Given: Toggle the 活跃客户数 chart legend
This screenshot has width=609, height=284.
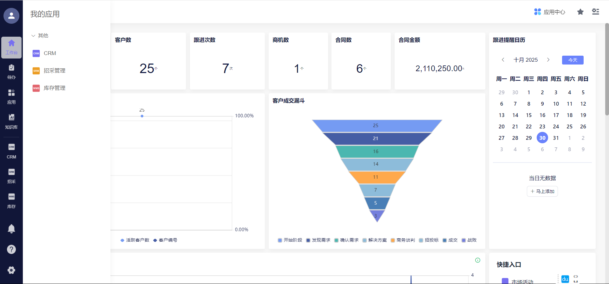Looking at the screenshot, I should point(135,240).
